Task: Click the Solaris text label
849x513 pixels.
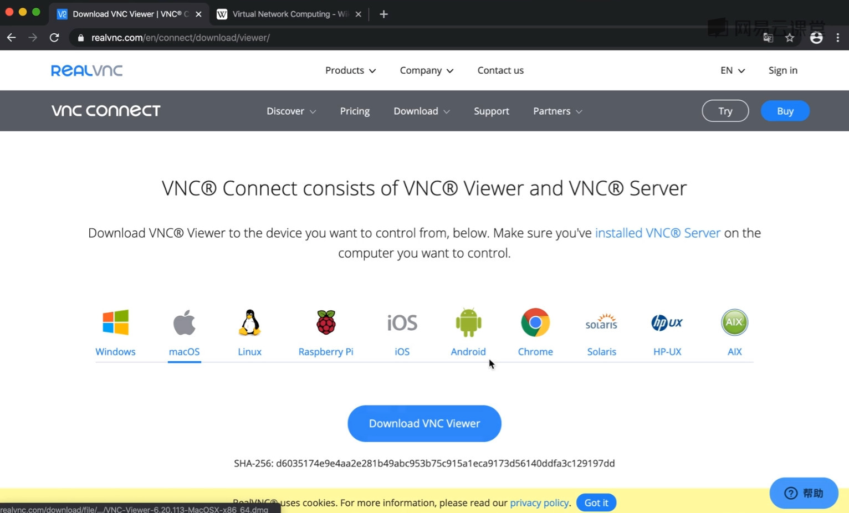Action: [x=601, y=352]
